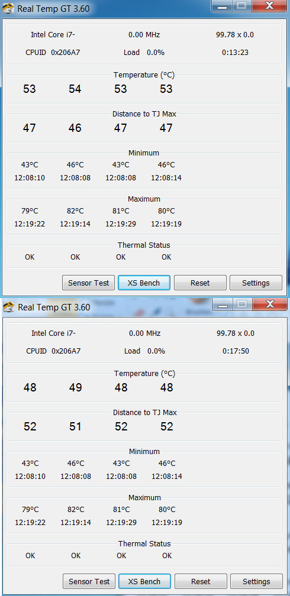This screenshot has width=290, height=596.
Task: Minimize the upper Real Temp window
Action: (x=223, y=5)
